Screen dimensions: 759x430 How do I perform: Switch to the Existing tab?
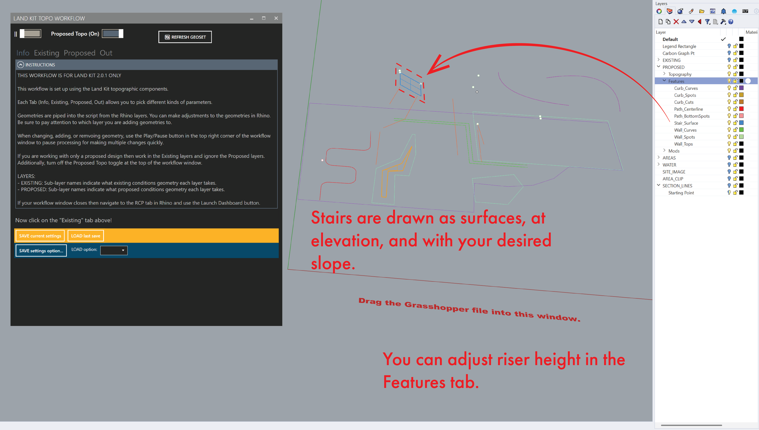click(46, 53)
